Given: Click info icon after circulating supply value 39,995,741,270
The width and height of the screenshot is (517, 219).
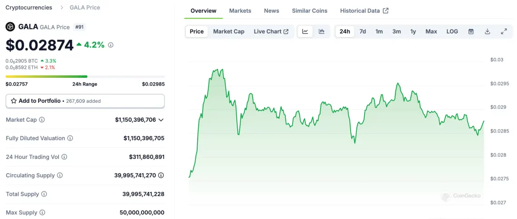Looking at the screenshot, I should click(x=161, y=176).
